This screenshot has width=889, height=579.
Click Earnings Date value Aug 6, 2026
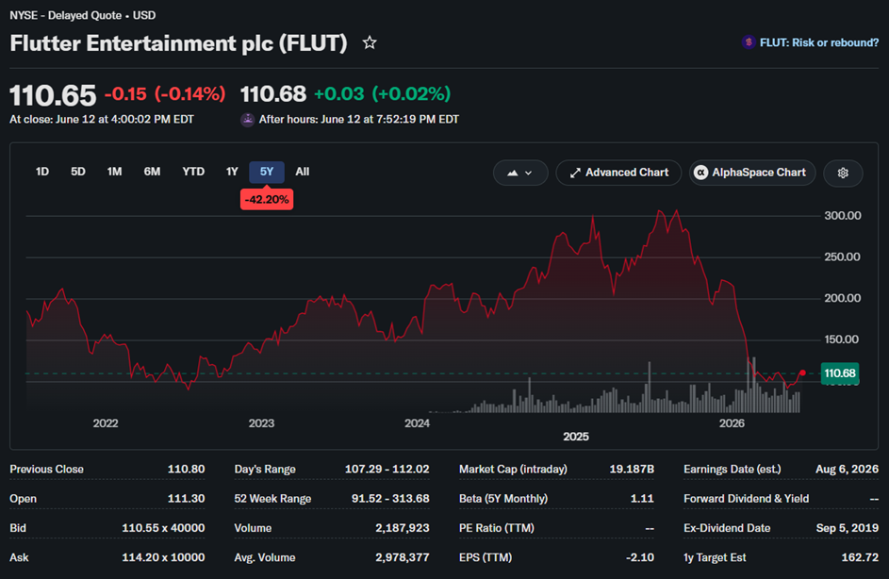tap(847, 470)
